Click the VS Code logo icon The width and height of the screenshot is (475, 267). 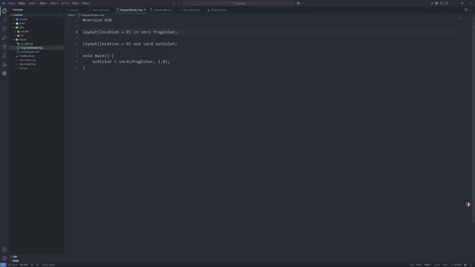pyautogui.click(x=3, y=3)
